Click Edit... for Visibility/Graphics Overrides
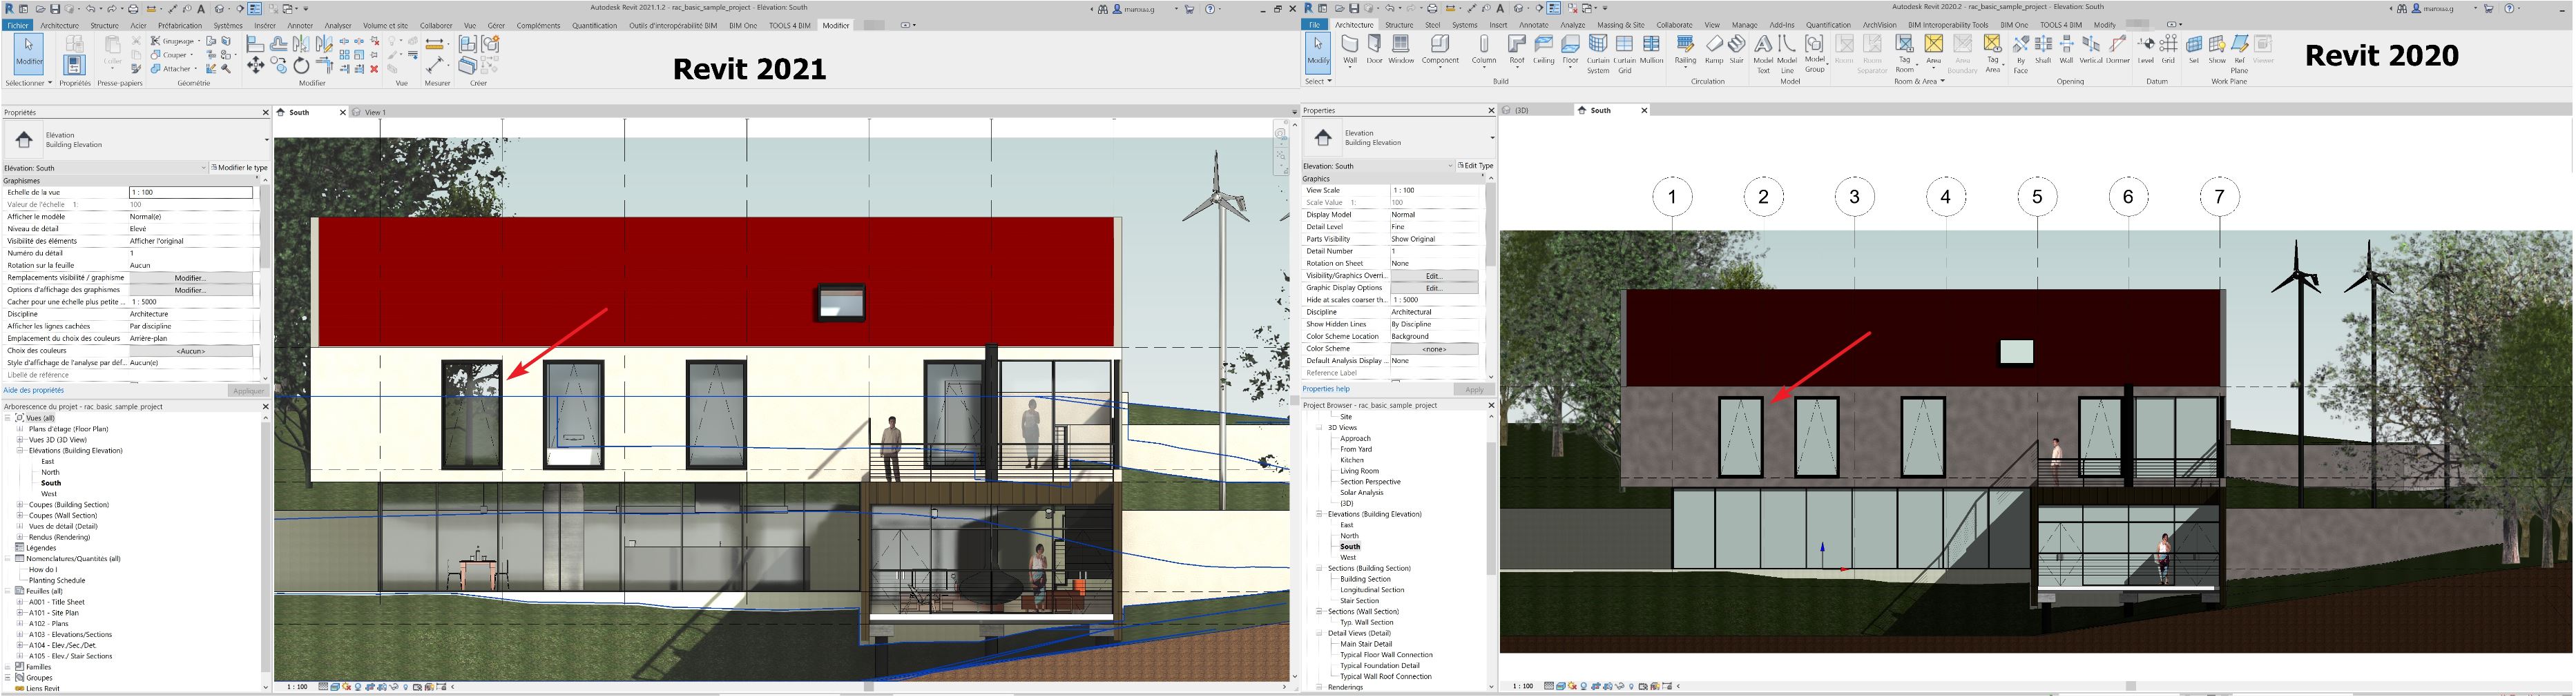The image size is (2576, 697). coord(1434,277)
